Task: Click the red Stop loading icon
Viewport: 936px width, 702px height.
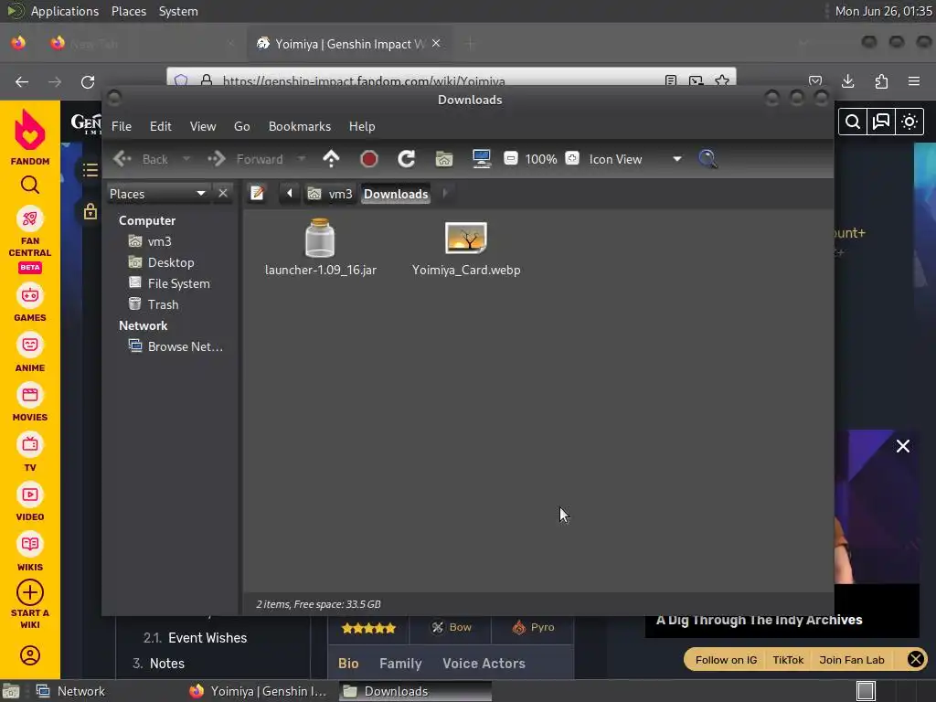Action: pyautogui.click(x=369, y=159)
